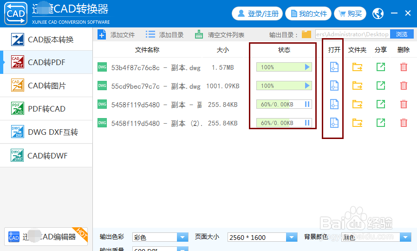Click the 100% progress bar of 55cd9bec79c7c
The image size is (417, 251).
(x=284, y=86)
